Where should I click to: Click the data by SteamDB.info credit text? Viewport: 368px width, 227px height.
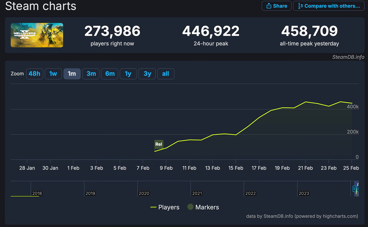302,216
